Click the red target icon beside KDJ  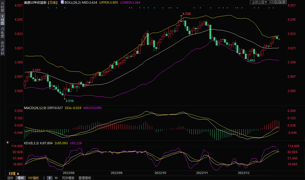click(7, 143)
